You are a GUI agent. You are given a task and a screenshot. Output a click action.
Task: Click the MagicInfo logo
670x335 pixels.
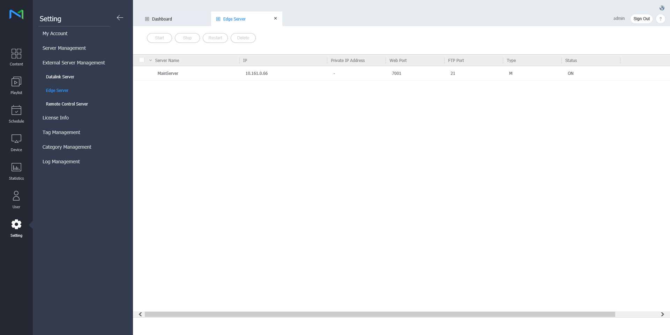tap(16, 15)
